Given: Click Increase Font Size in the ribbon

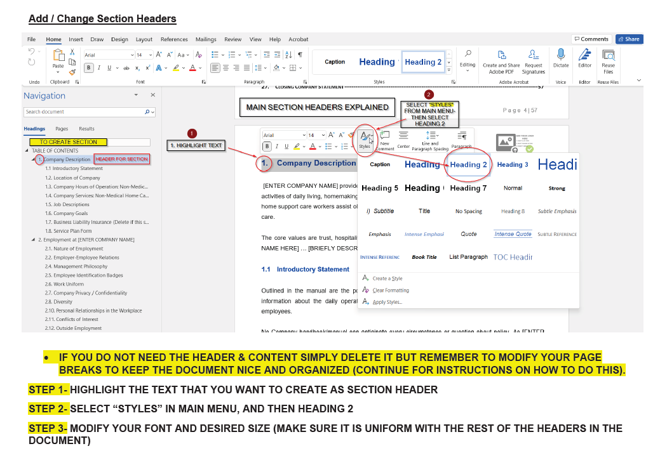Looking at the screenshot, I should [159, 55].
